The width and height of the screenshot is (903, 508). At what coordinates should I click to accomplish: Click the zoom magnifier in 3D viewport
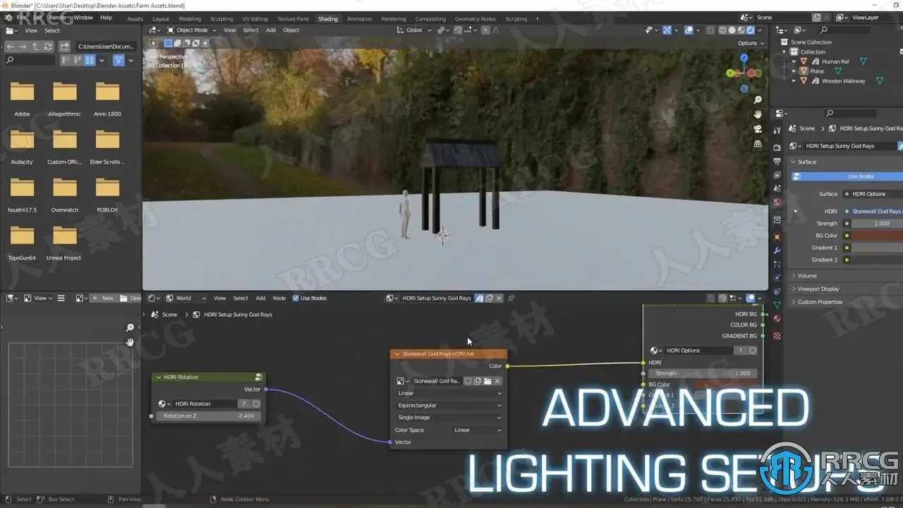coord(758,100)
